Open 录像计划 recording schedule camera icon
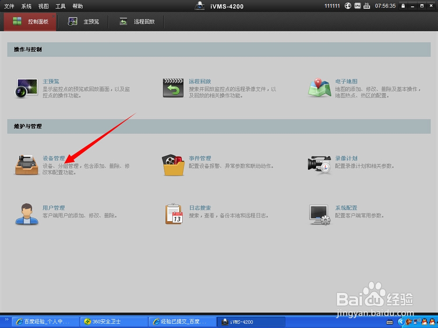The image size is (438, 328). click(319, 164)
